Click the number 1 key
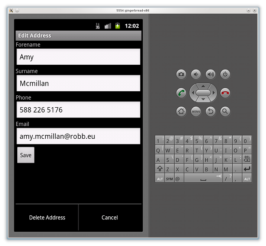266x246 pixels. (160, 140)
